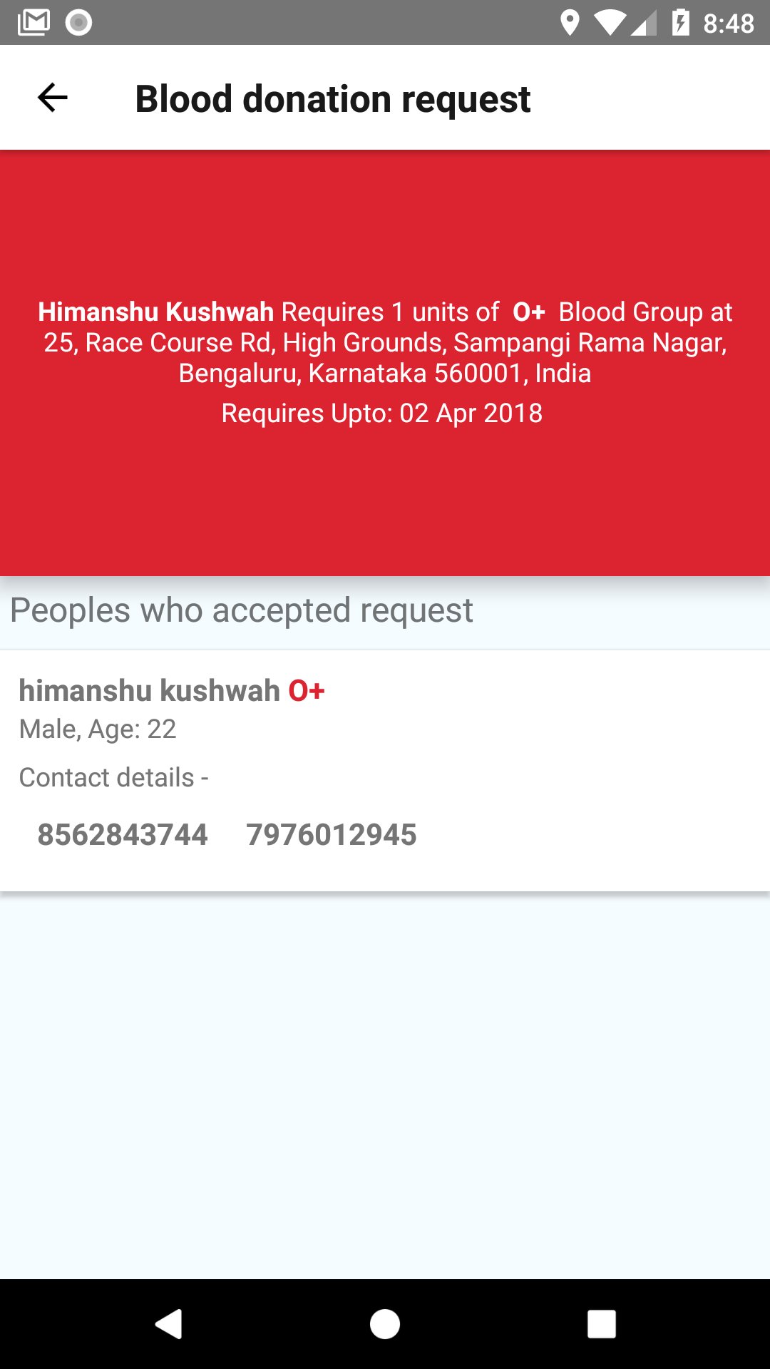Viewport: 770px width, 1369px height.
Task: Tap the Wi-Fi signal status icon
Action: pos(608,24)
